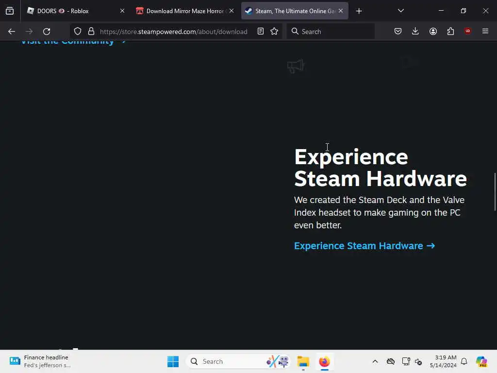Save page to Pocket
Screen dimensions: 497x373
point(398,32)
